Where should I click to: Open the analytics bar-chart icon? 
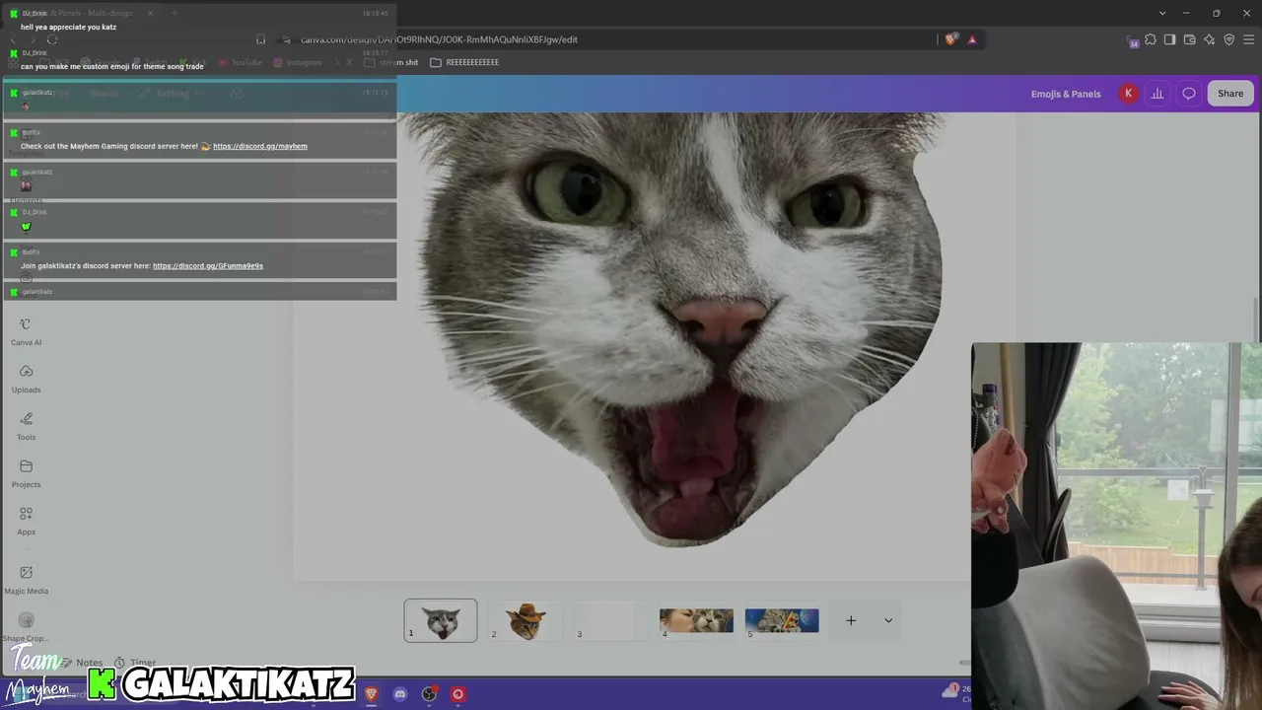pyautogui.click(x=1157, y=94)
